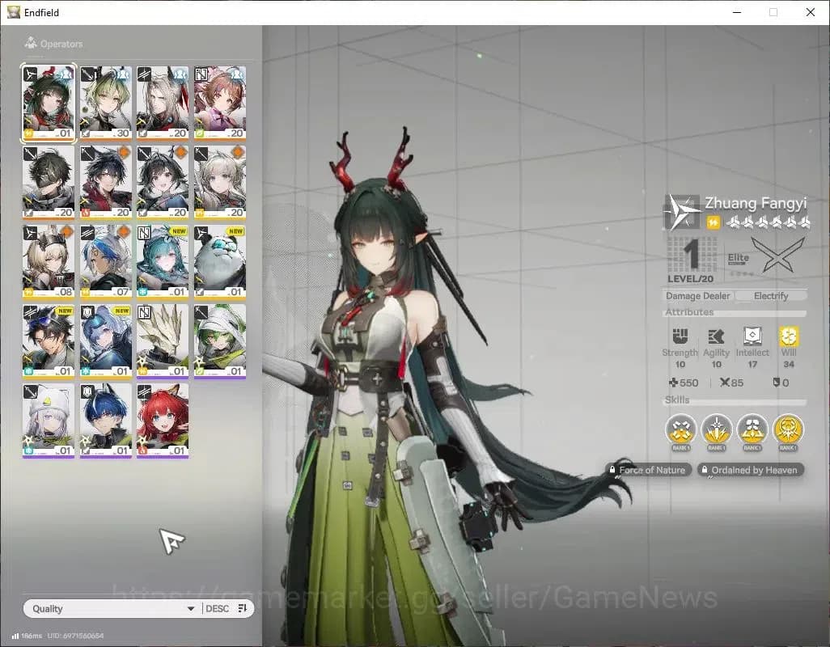Screen dimensions: 830x647
Task: Click the Intellect attribute icon
Action: click(752, 336)
